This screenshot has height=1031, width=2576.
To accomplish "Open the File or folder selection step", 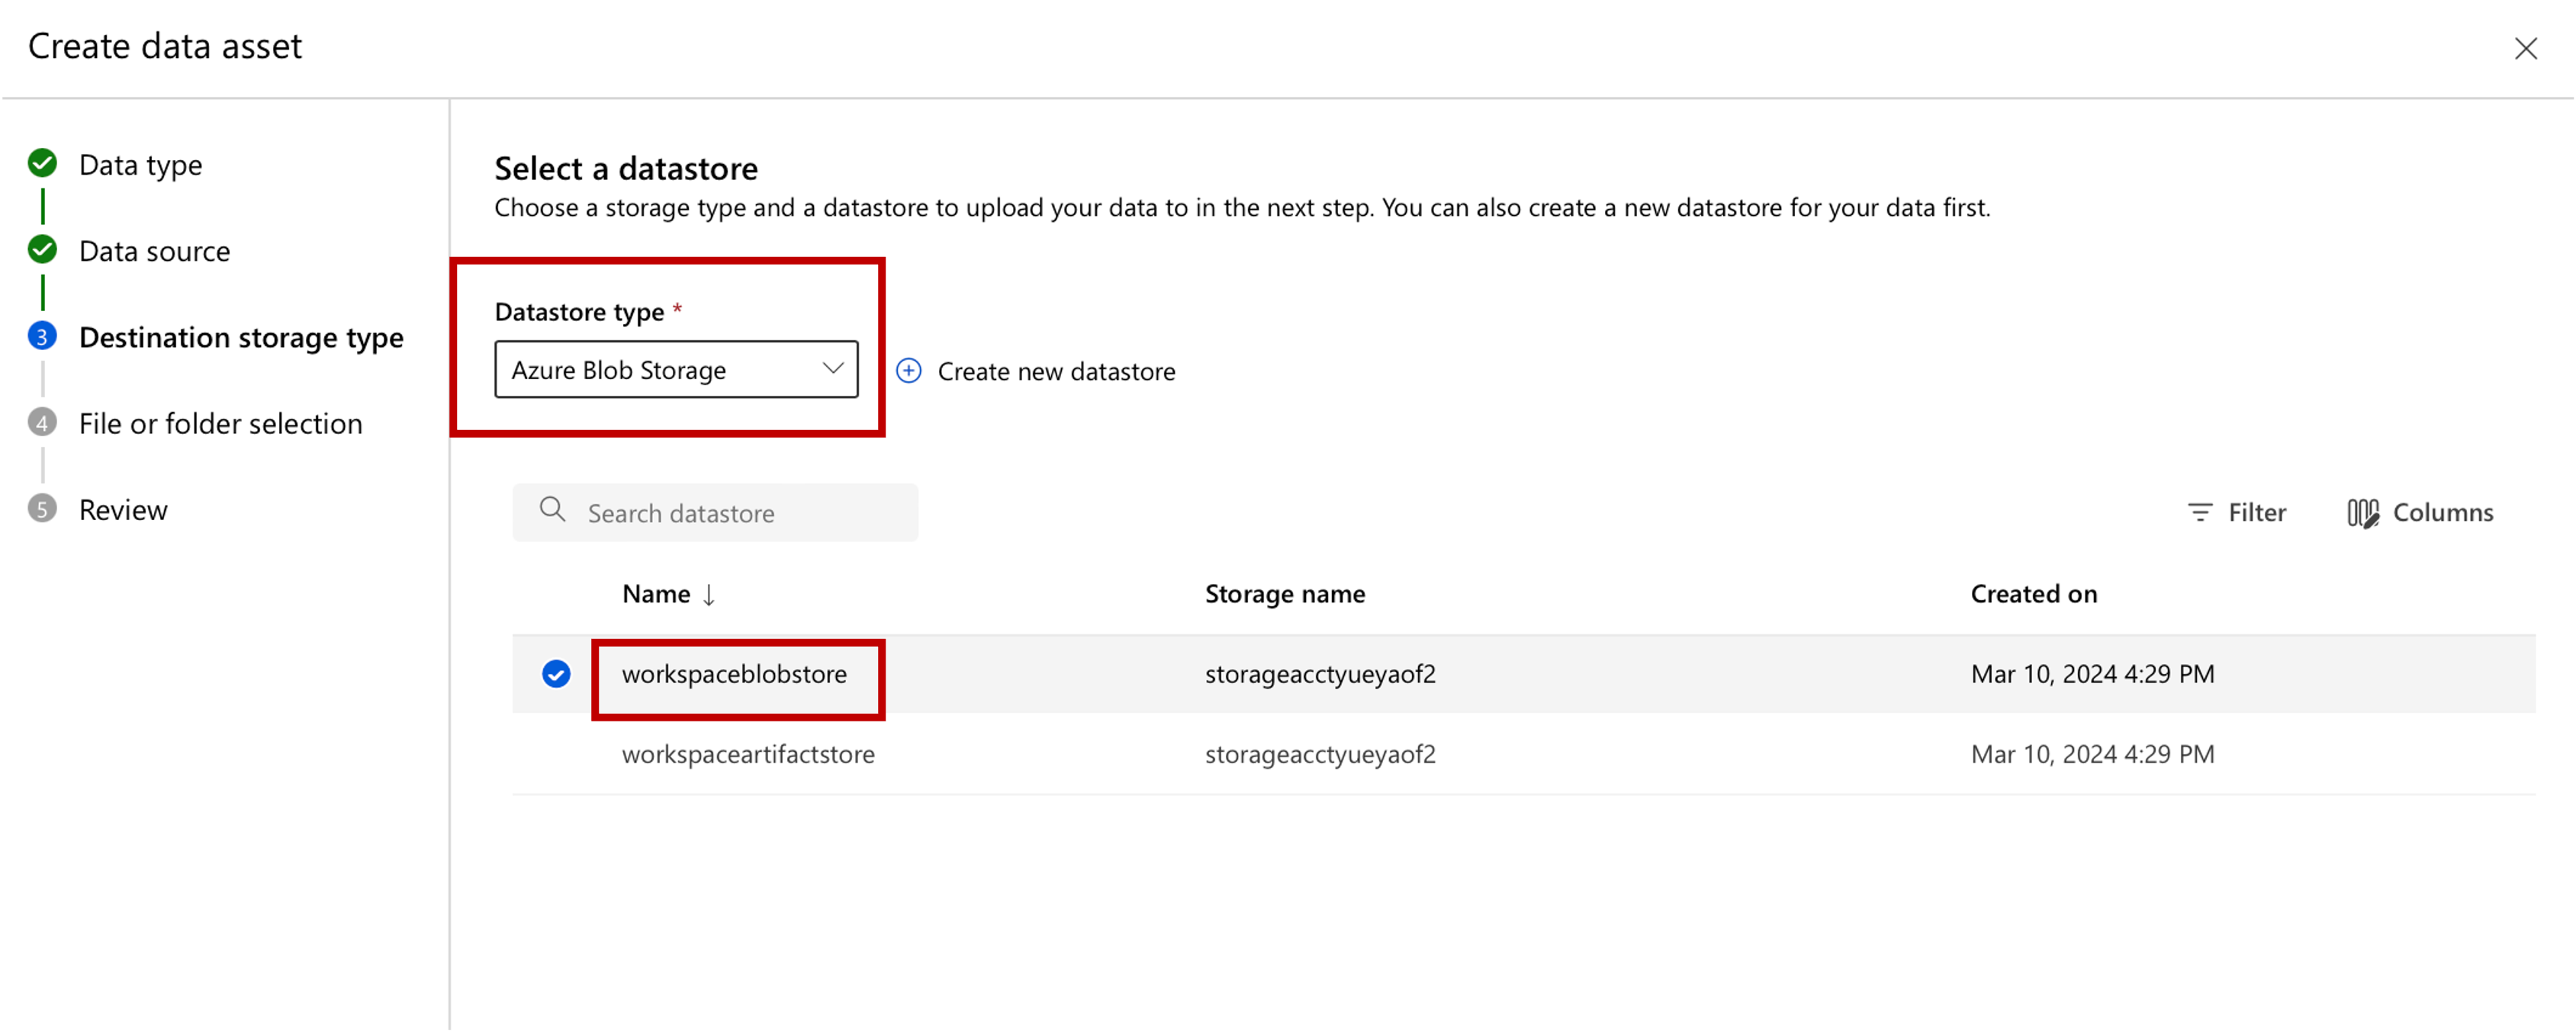I will coord(220,424).
